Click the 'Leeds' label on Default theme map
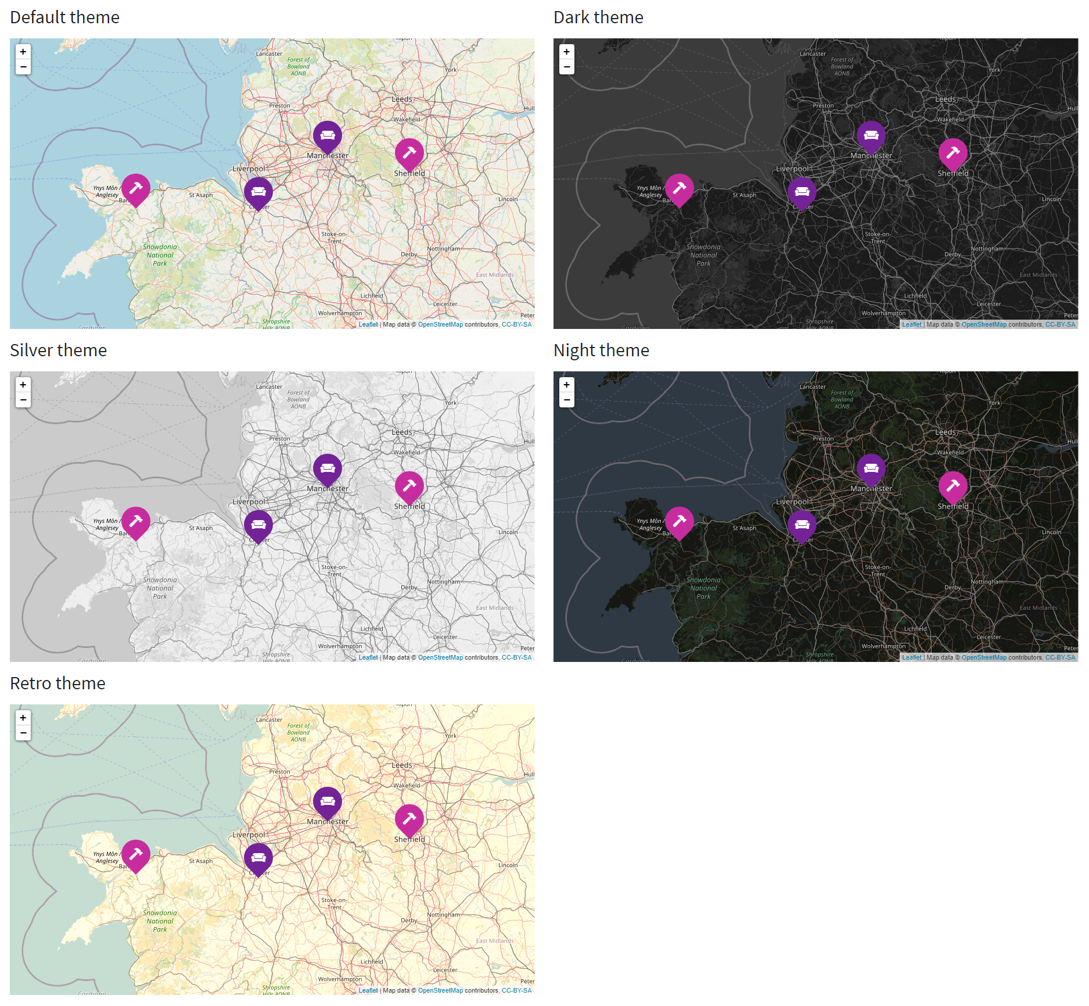This screenshot has height=1006, width=1089. [x=402, y=99]
